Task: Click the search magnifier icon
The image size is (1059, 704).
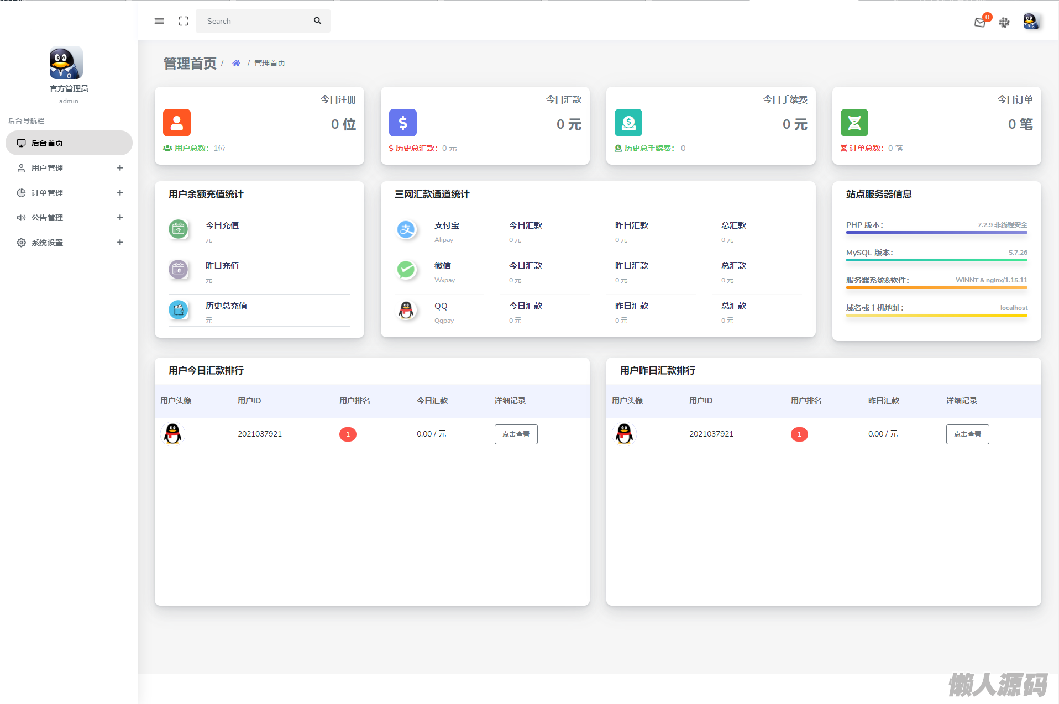Action: tap(317, 21)
